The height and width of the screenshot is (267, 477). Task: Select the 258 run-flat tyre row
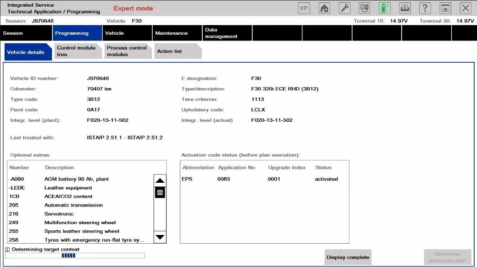81,240
